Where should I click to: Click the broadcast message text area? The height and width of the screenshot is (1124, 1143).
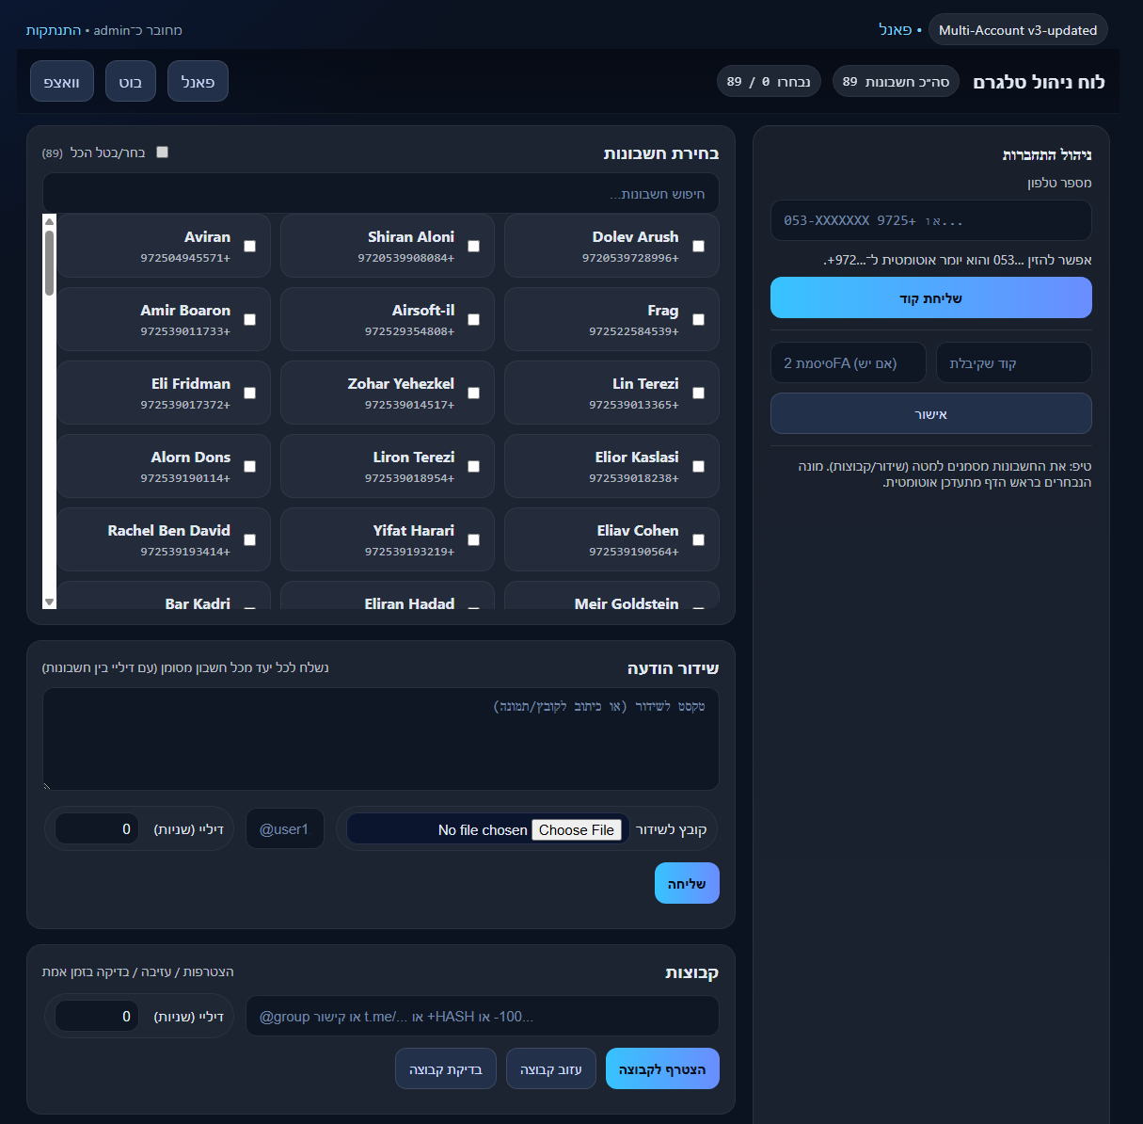click(380, 739)
